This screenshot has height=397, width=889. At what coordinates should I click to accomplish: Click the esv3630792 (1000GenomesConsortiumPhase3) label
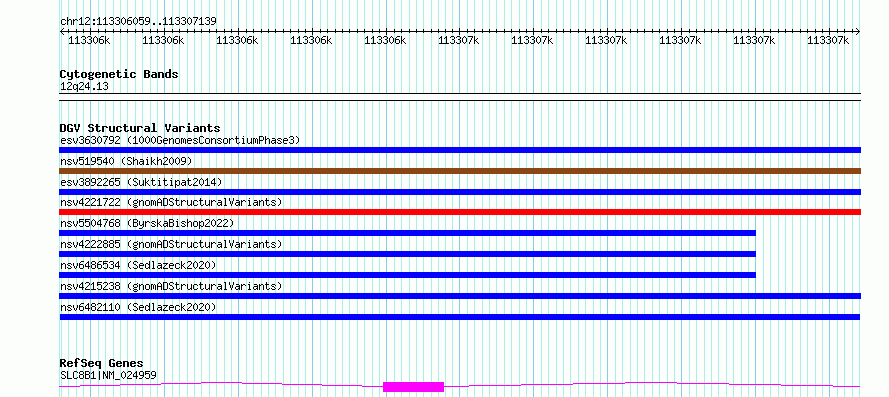pyautogui.click(x=180, y=140)
